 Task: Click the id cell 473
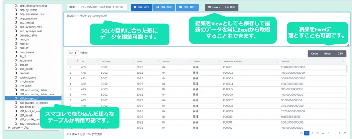pos(83,89)
